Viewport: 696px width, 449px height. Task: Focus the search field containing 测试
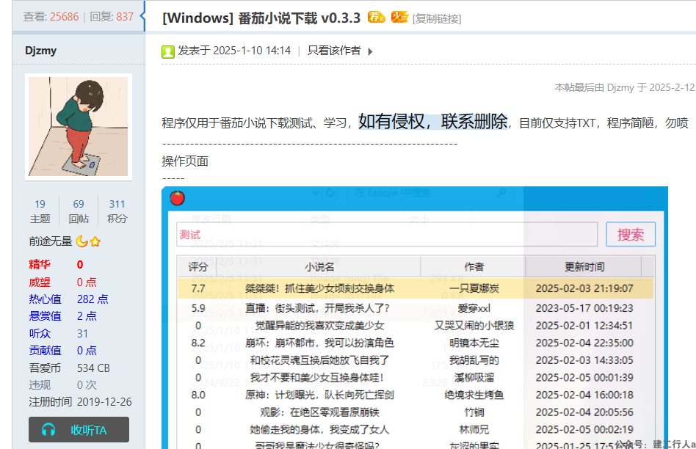[387, 234]
